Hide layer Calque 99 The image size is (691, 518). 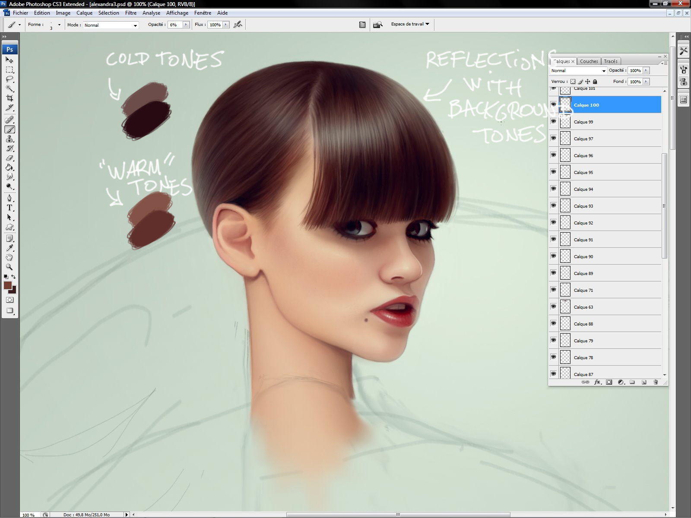click(x=553, y=121)
